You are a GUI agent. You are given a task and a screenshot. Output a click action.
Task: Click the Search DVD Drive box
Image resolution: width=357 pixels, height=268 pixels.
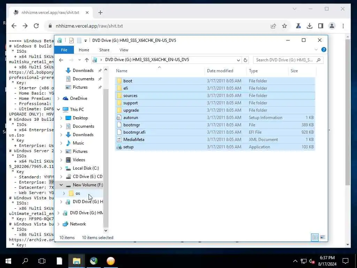288,60
